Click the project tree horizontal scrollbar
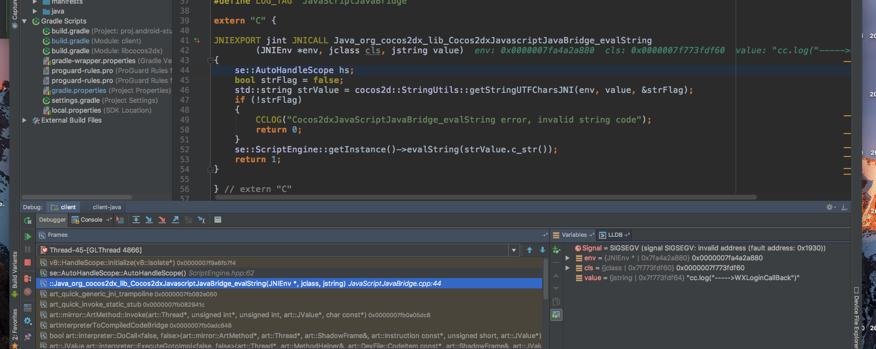Screen dimensions: 876x349 coord(76,197)
